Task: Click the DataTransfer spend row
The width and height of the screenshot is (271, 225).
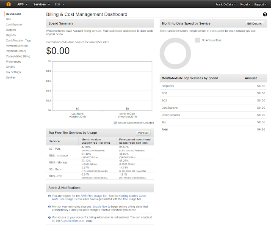Action: tap(213, 108)
